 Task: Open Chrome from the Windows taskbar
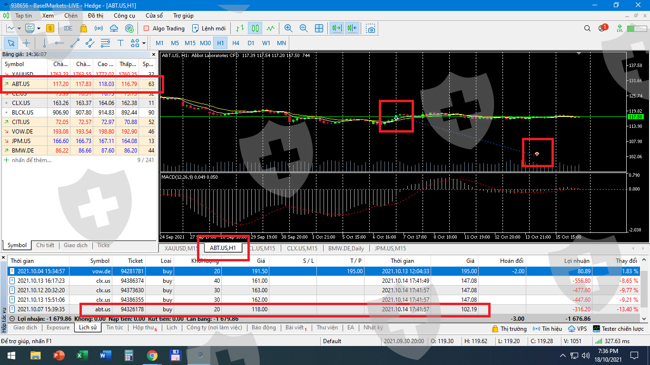(152, 355)
